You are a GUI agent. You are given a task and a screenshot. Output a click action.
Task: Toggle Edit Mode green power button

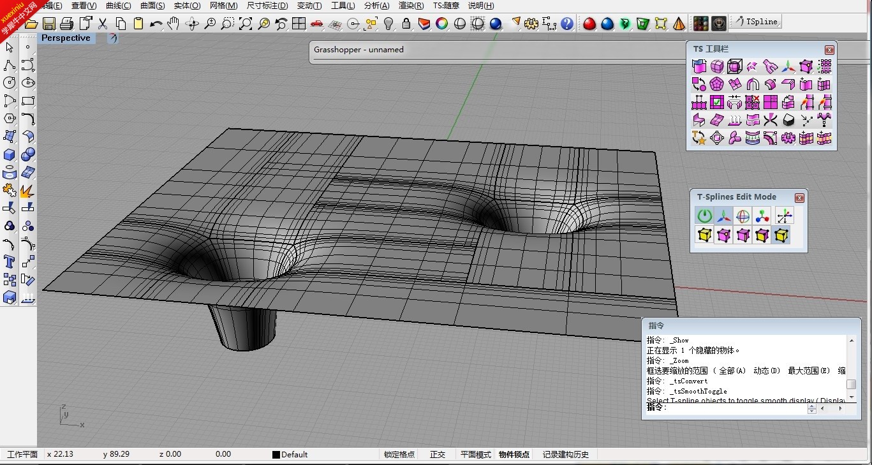pyautogui.click(x=704, y=216)
